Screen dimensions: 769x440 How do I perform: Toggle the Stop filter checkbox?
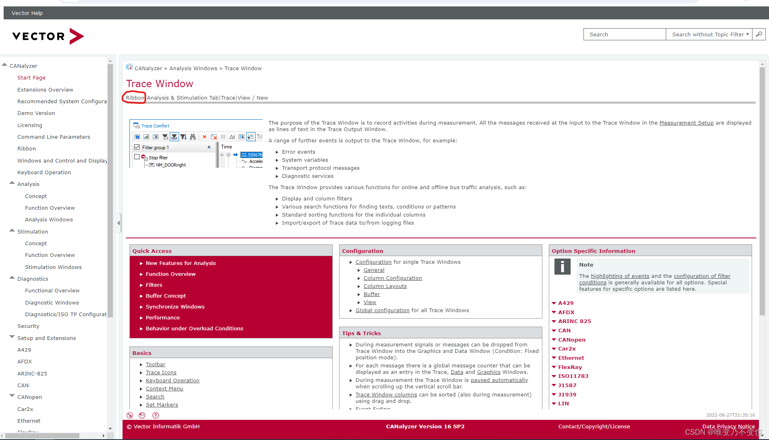point(137,156)
